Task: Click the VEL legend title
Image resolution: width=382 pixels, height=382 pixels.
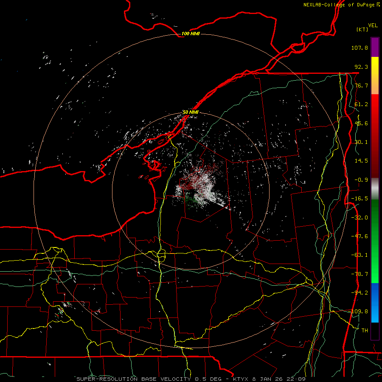Action: pos(373,25)
